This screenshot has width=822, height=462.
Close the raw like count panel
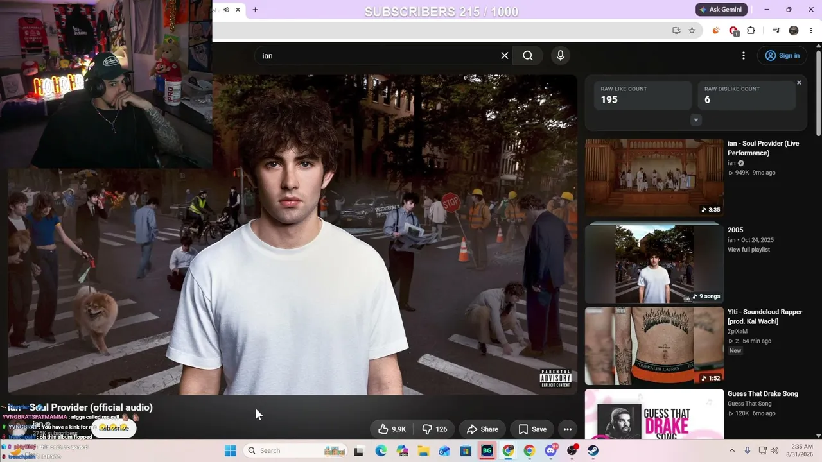point(799,83)
